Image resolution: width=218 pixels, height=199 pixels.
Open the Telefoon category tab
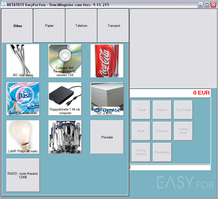(x=81, y=26)
